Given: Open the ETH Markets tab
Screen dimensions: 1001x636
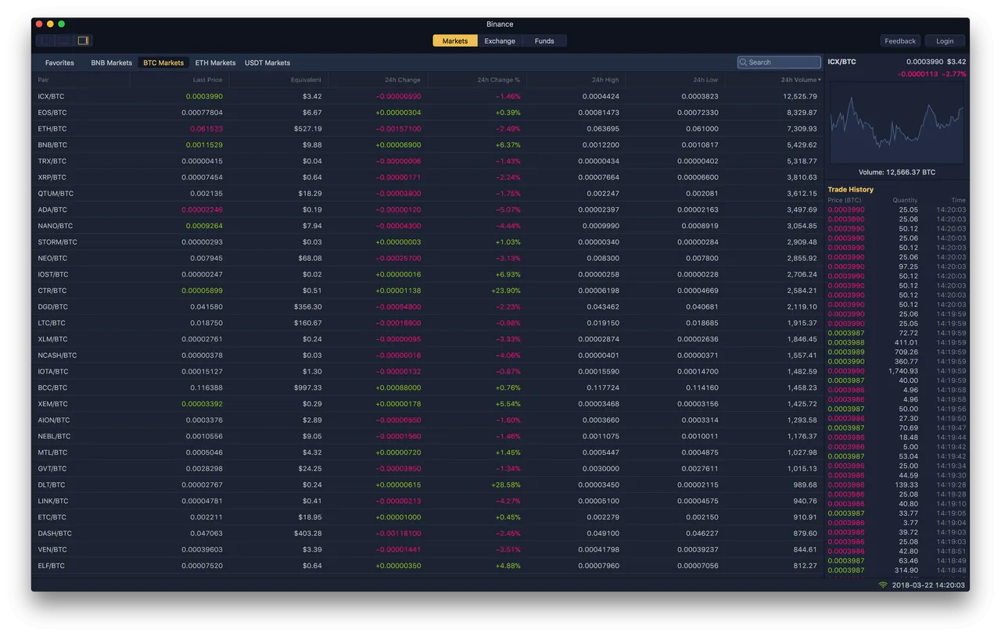Looking at the screenshot, I should (x=215, y=63).
